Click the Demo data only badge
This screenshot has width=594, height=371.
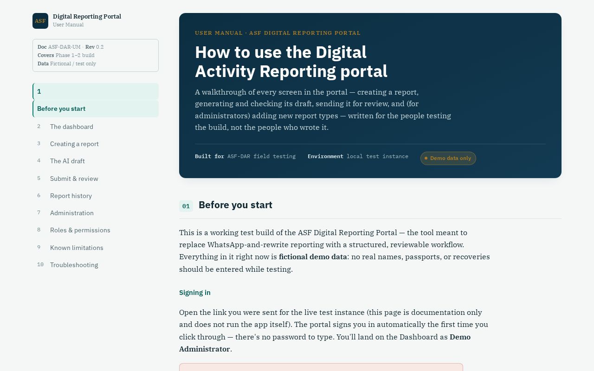(x=448, y=158)
